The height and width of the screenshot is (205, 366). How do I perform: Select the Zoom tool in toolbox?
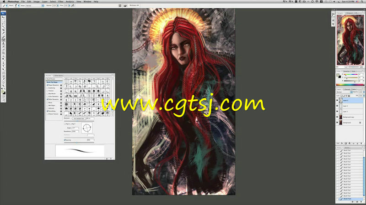[3, 86]
